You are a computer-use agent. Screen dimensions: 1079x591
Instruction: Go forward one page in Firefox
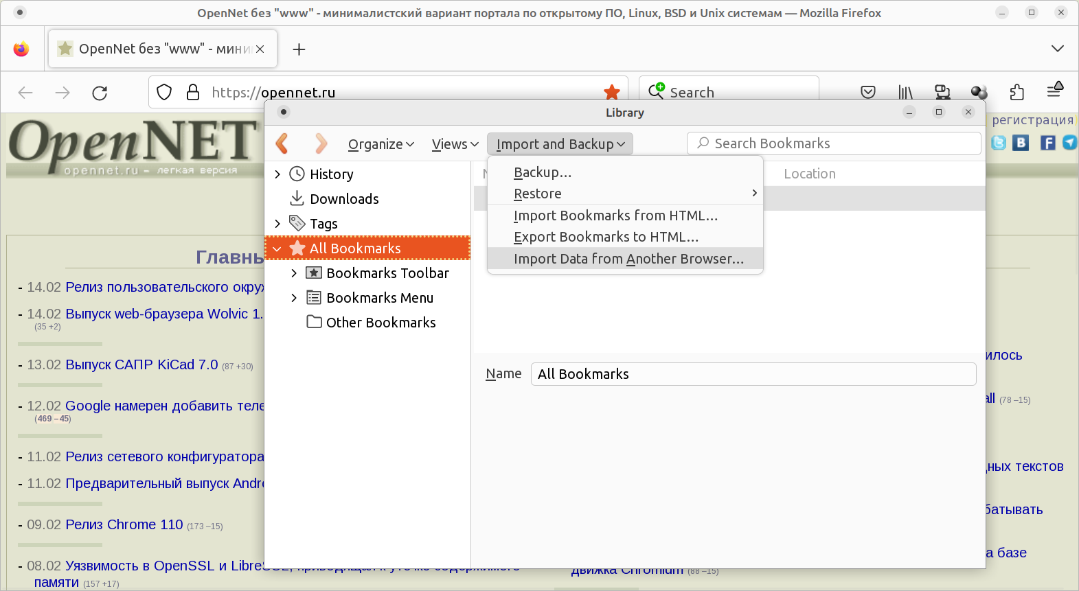(x=63, y=93)
